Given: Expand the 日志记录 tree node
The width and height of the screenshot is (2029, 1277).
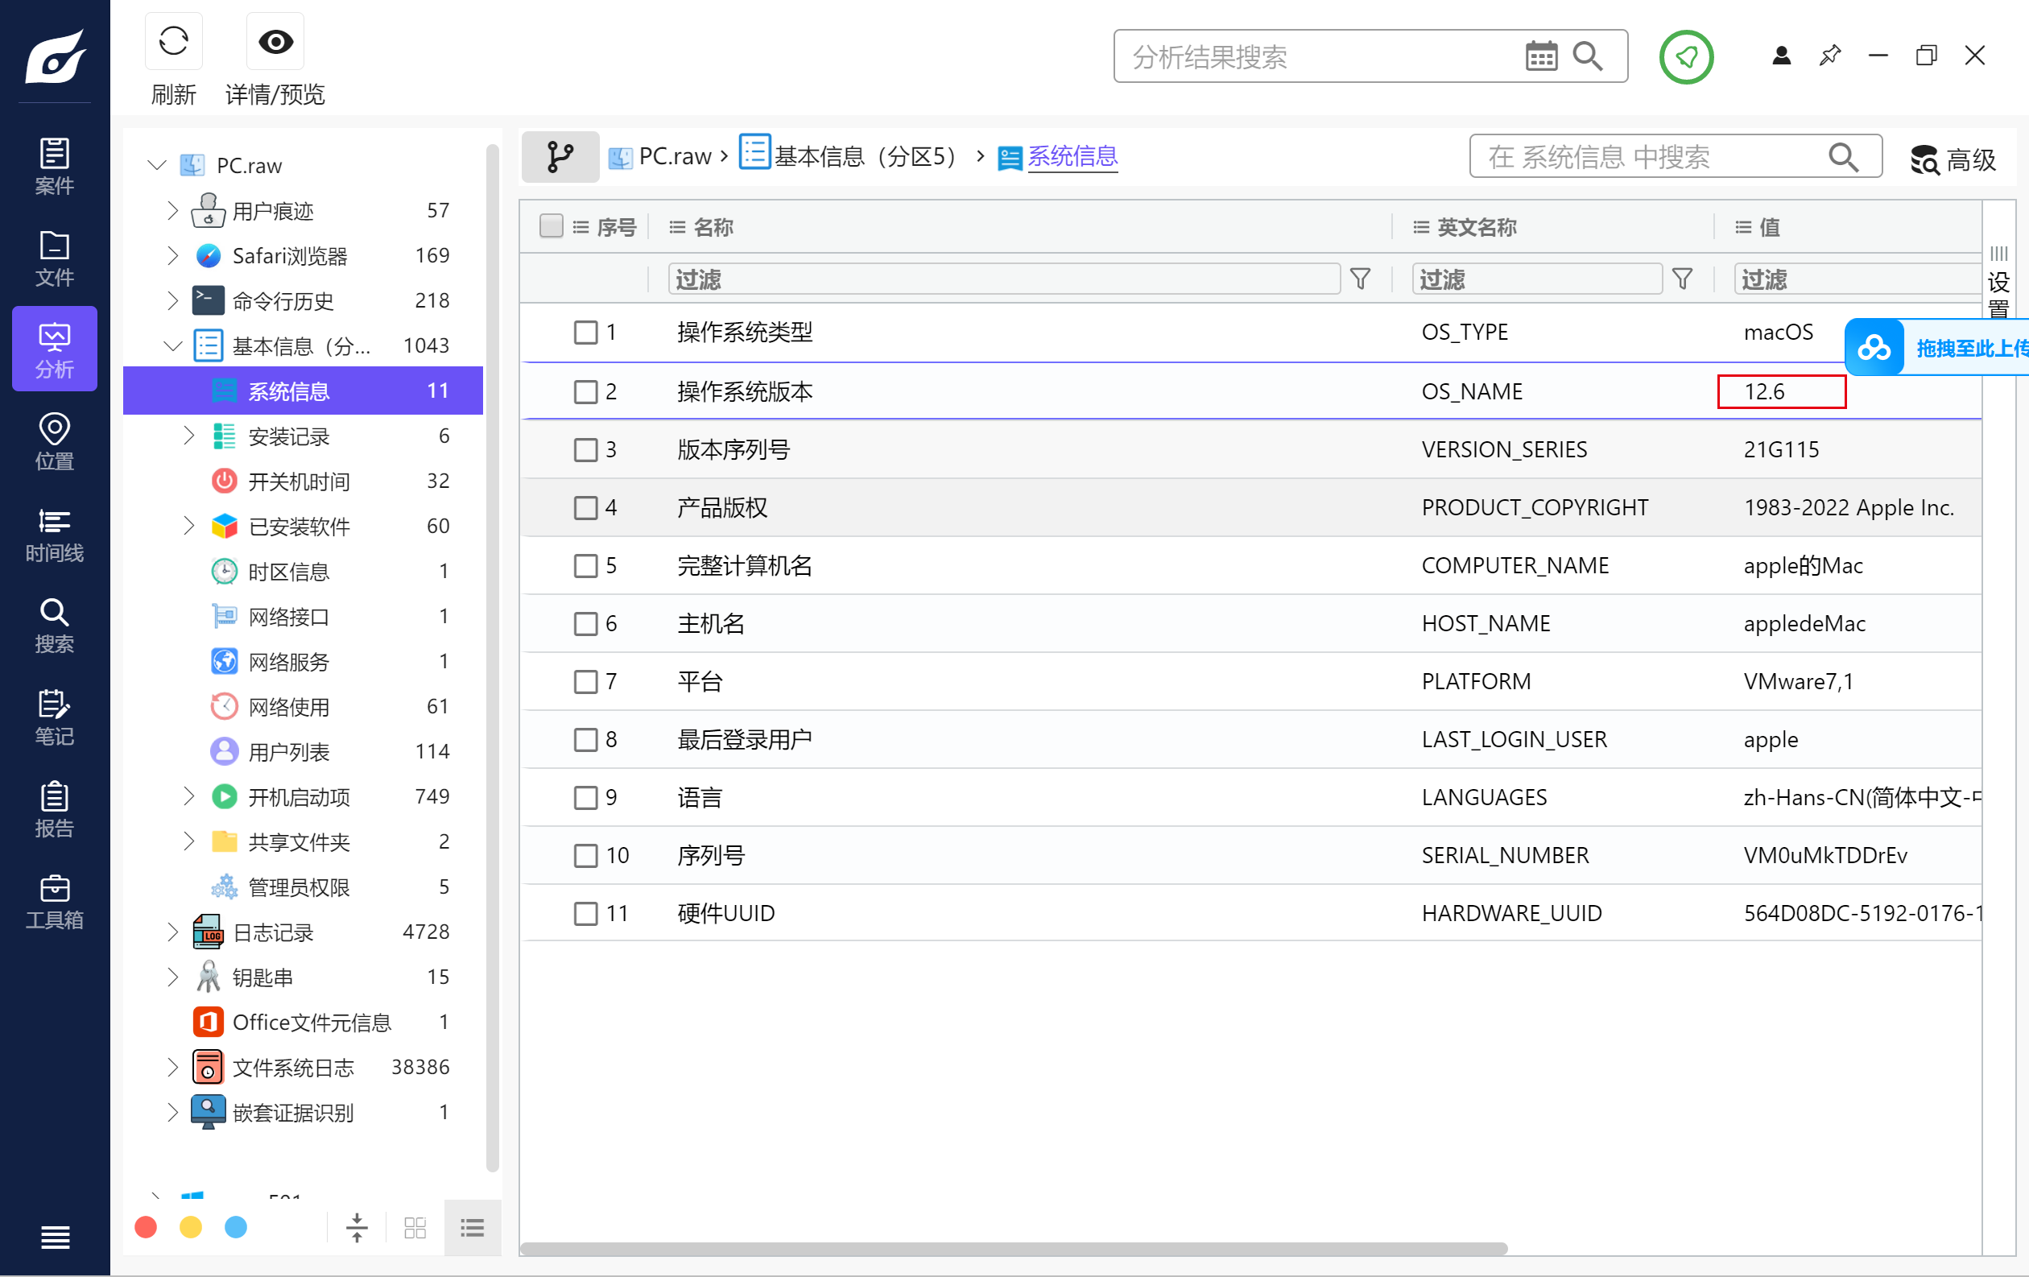Looking at the screenshot, I should [x=171, y=932].
